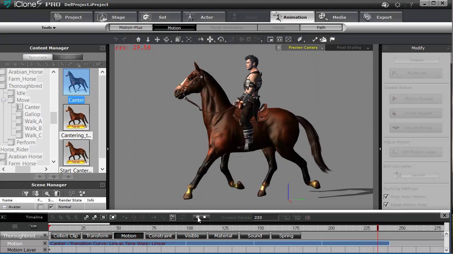Remove the Motion track row
Image resolution: width=453 pixels, height=254 pixels.
click(45, 243)
